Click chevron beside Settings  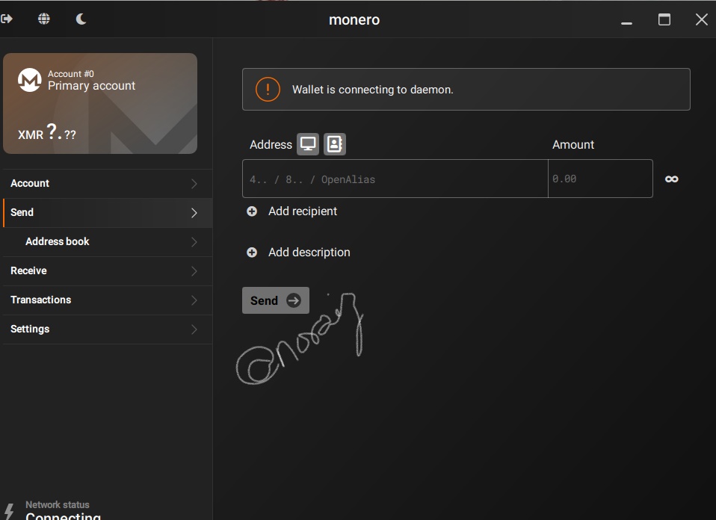(x=194, y=329)
